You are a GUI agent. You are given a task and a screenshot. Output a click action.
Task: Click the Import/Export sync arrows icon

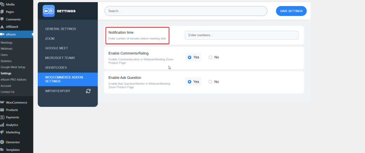tap(88, 91)
